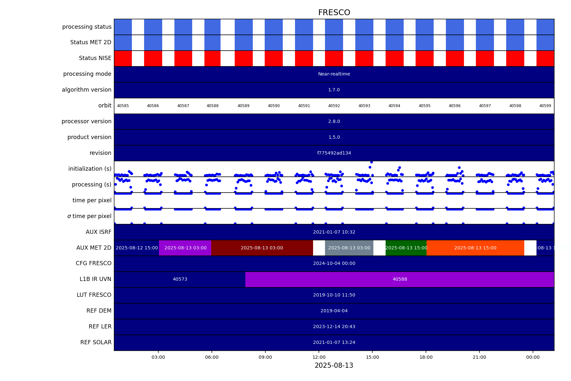Click the purple 40588 L1B IR UVN segment
Viewport: 571px width, 381px height.
pos(399,279)
